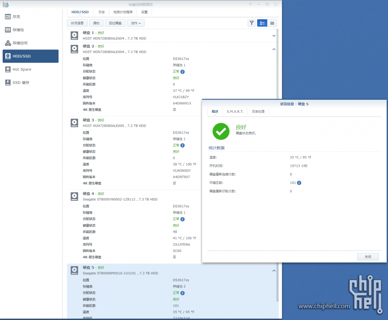Click the 定位硬盘 locate disk button
The width and height of the screenshot is (388, 320).
pyautogui.click(x=115, y=23)
